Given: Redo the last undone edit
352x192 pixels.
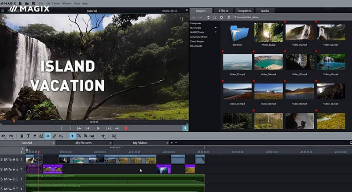Looking at the screenshot, I should (11, 136).
